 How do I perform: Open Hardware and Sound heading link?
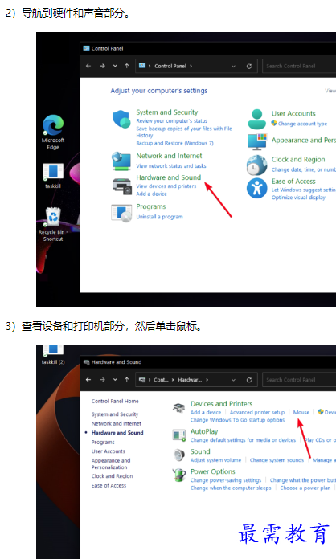168,177
